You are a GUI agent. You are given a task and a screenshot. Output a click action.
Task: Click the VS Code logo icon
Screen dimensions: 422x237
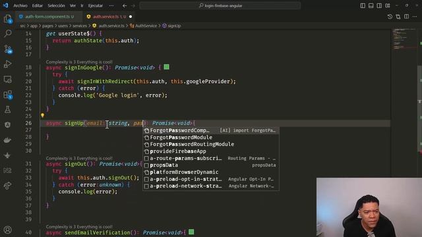pos(6,5)
